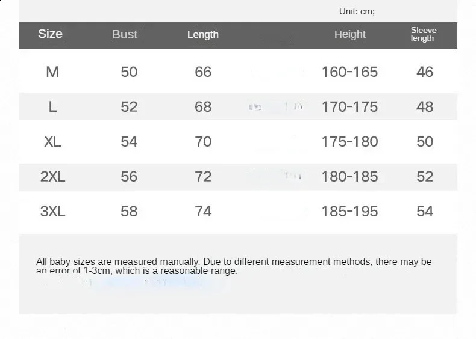
Task: Click the Length column header
Action: point(203,34)
